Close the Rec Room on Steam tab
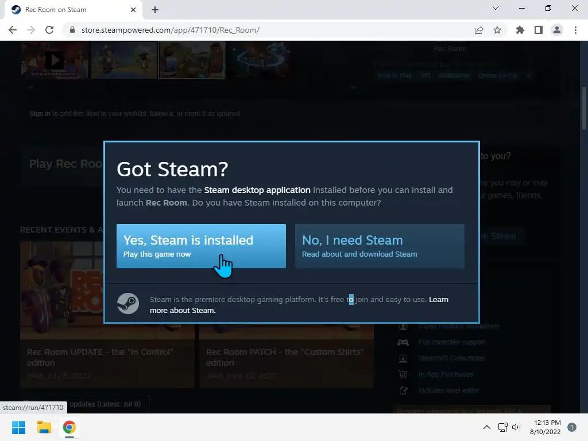588x441 pixels. point(133,10)
